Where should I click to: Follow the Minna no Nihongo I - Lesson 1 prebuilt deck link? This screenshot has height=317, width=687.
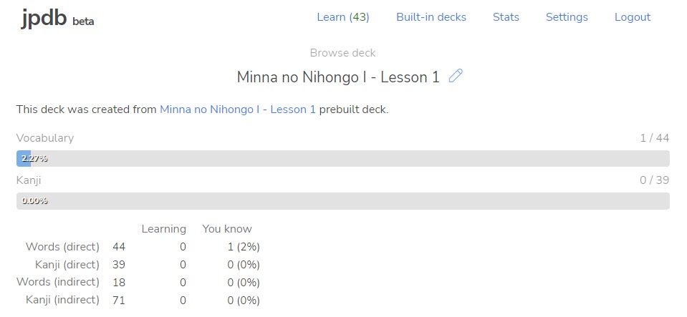237,109
